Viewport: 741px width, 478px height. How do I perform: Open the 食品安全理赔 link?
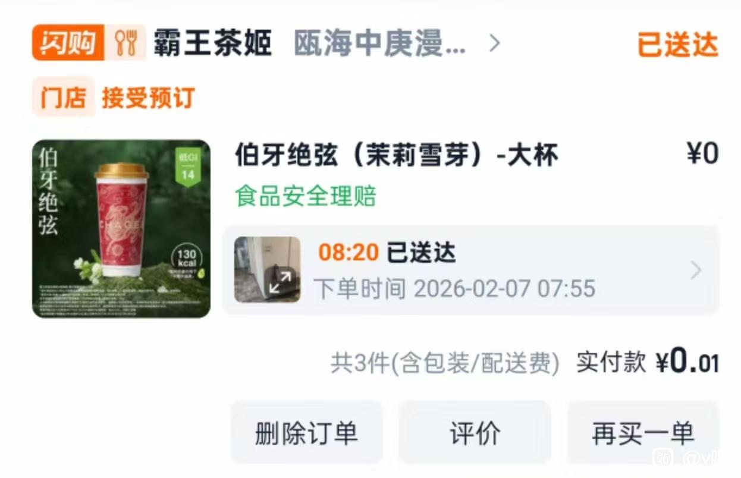(x=306, y=196)
